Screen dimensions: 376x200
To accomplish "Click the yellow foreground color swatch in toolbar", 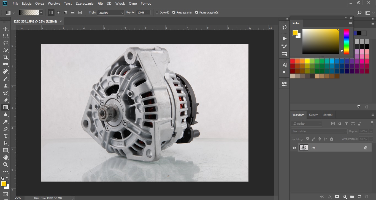I will click(x=4, y=184).
